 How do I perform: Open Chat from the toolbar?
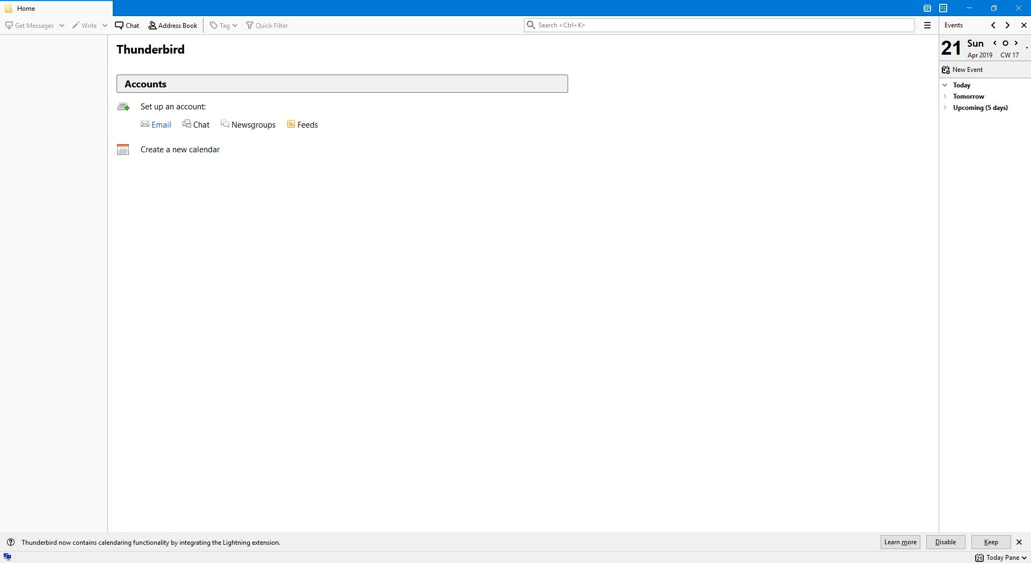pyautogui.click(x=127, y=25)
